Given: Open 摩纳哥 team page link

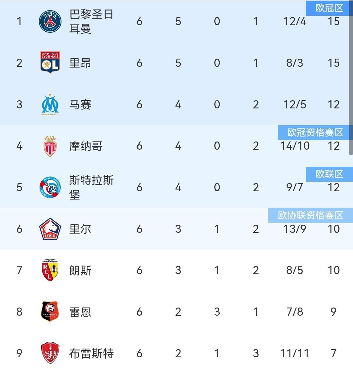Looking at the screenshot, I should (x=86, y=146).
